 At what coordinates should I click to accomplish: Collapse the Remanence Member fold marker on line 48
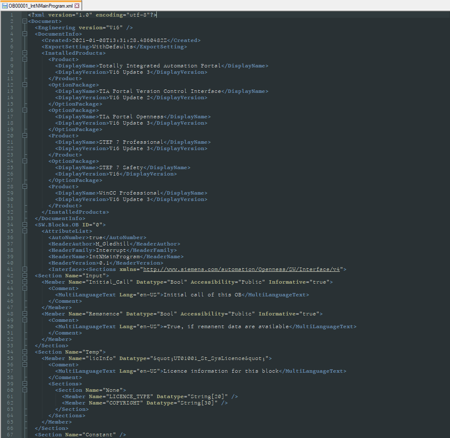(25, 314)
